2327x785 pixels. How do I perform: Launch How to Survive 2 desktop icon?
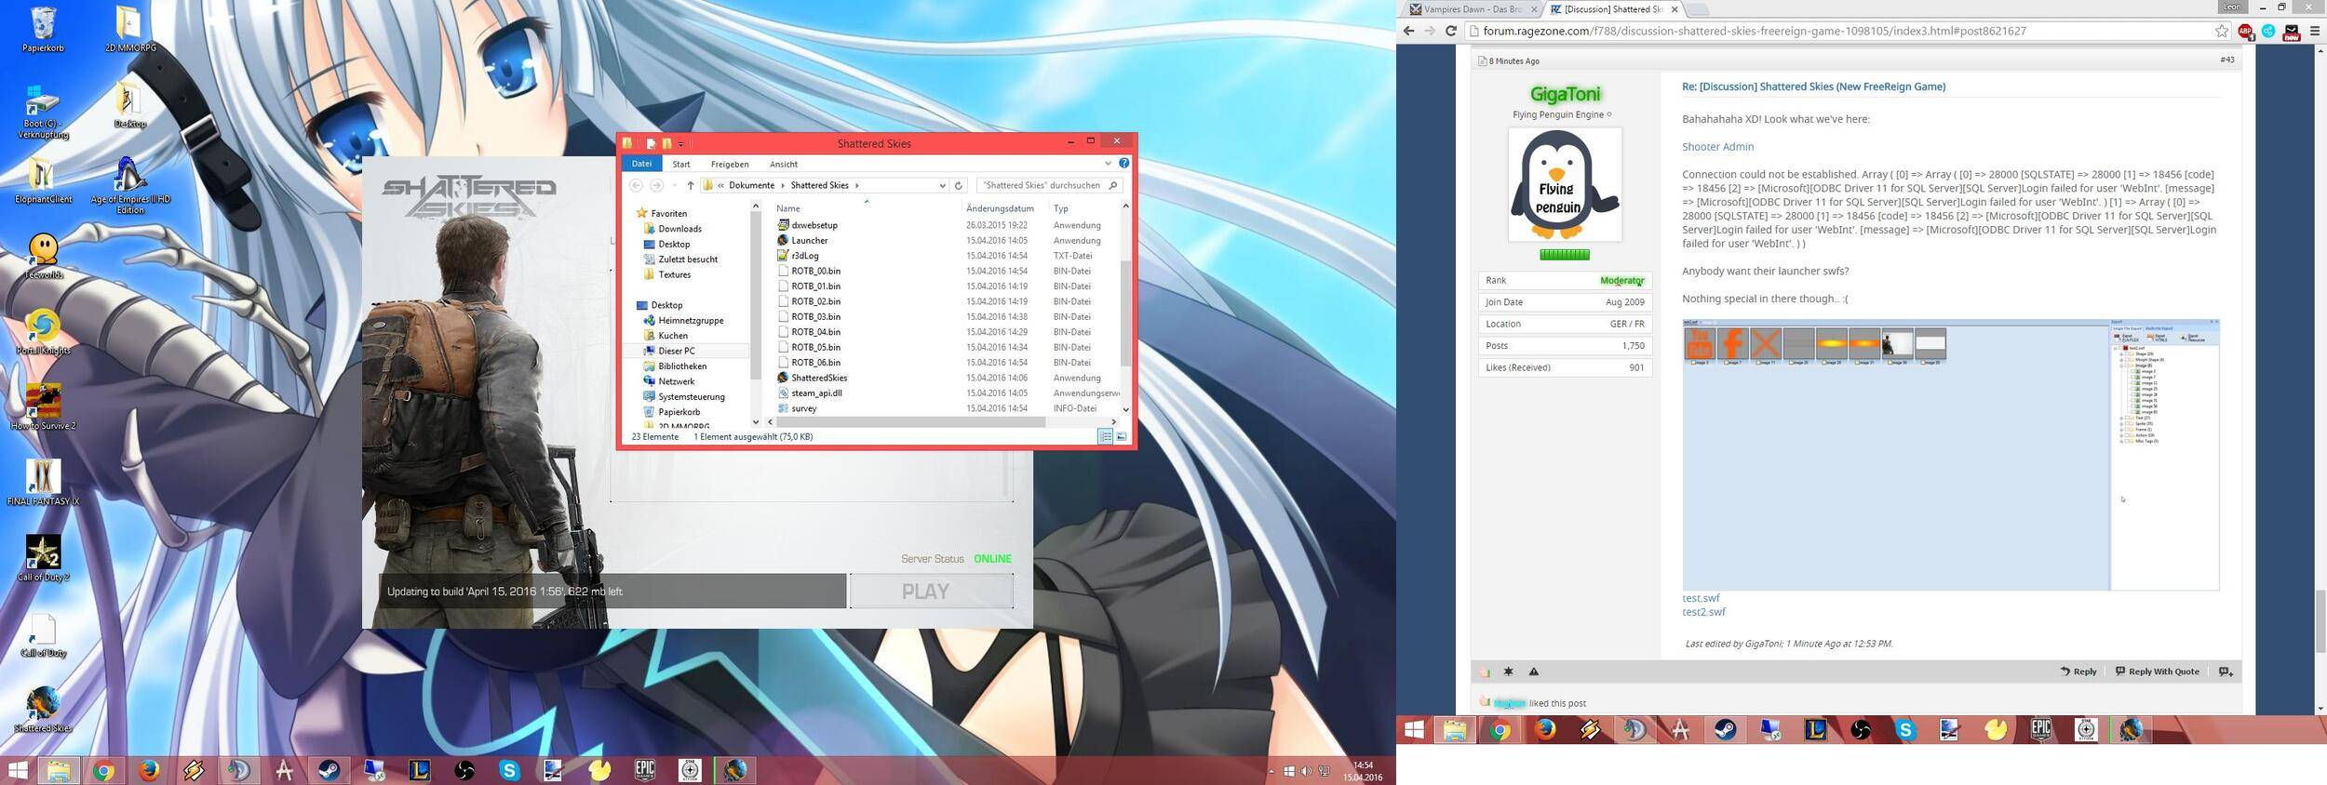click(x=43, y=406)
